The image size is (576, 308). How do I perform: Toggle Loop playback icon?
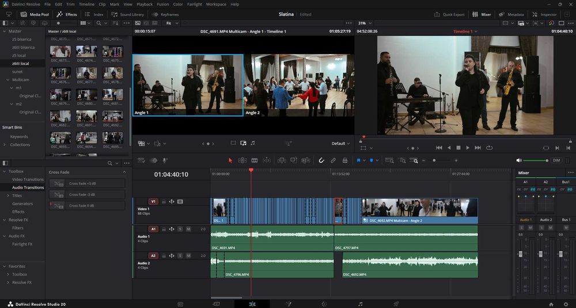point(489,148)
